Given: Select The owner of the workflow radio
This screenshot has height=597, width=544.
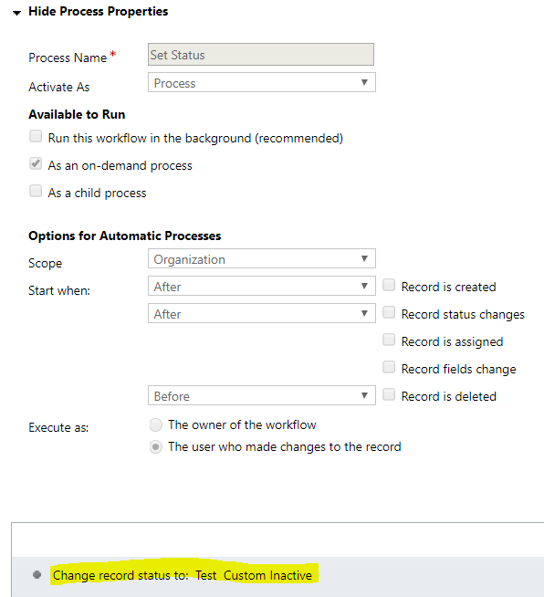Looking at the screenshot, I should pos(156,424).
